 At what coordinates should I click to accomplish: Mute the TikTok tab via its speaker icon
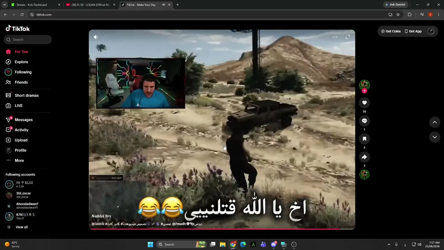click(x=163, y=5)
